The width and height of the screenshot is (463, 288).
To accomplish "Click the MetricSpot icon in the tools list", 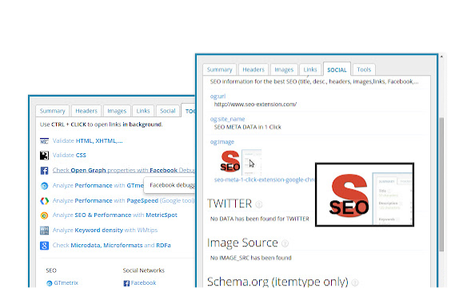I will [x=44, y=215].
